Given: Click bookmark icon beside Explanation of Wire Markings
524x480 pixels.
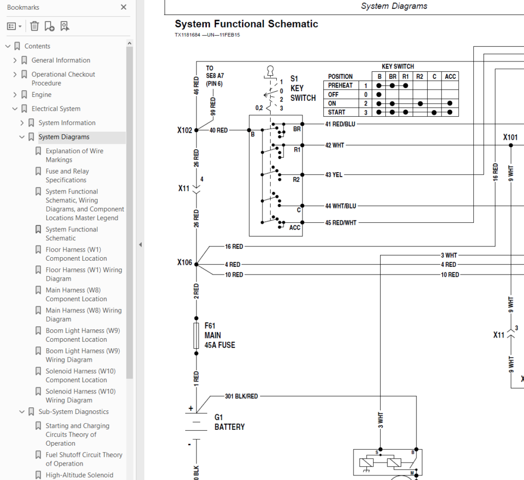Looking at the screenshot, I should tap(38, 151).
